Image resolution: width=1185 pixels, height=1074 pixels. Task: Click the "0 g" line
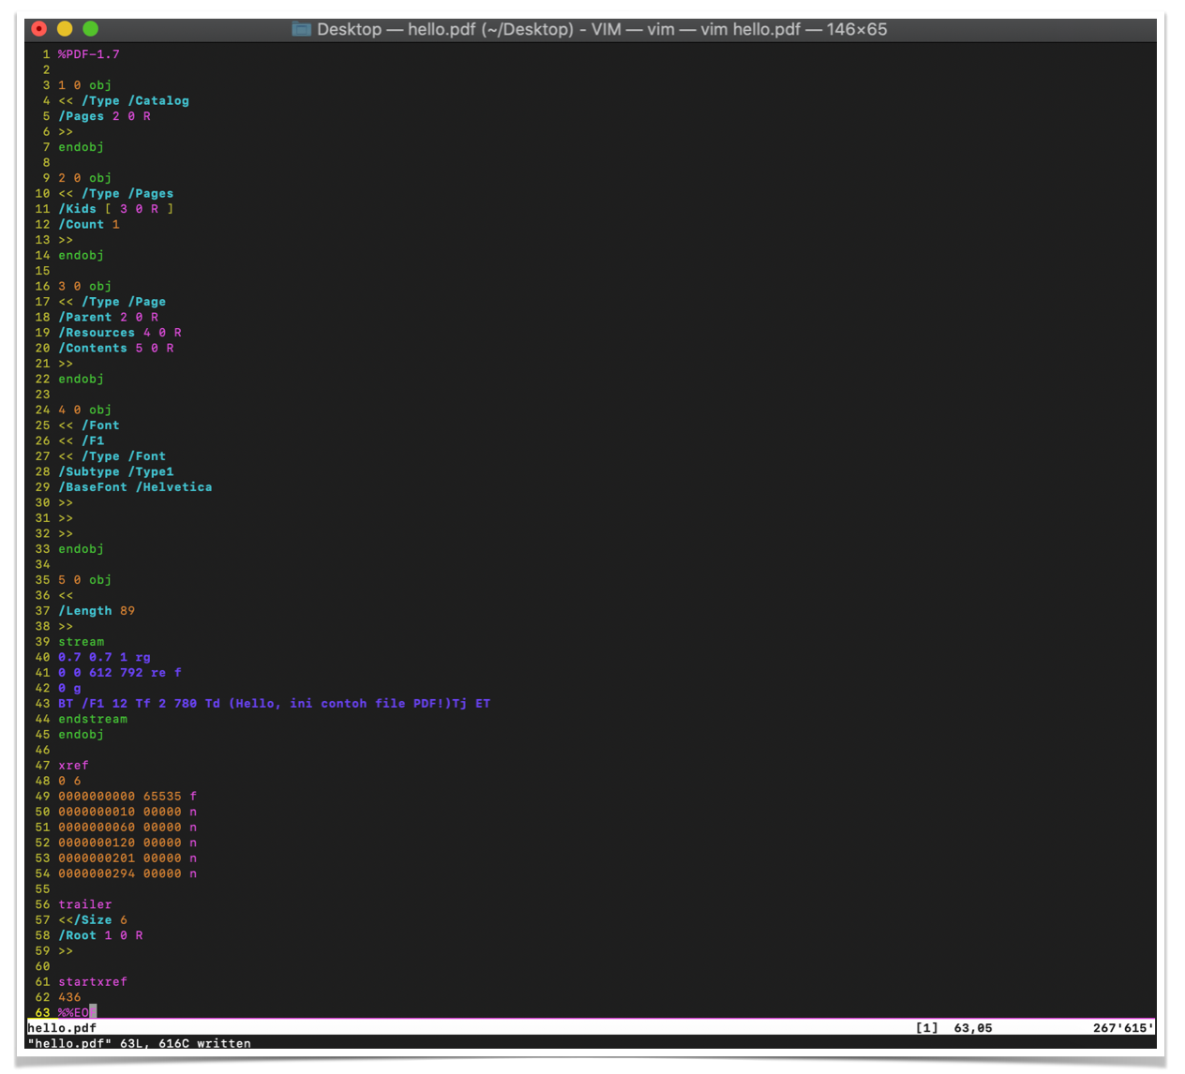coord(69,689)
